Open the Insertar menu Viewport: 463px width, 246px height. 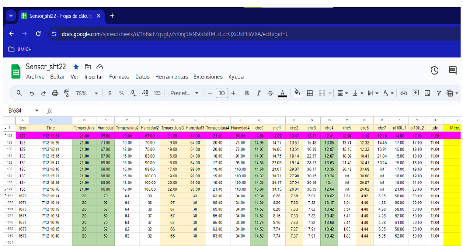tap(94, 77)
